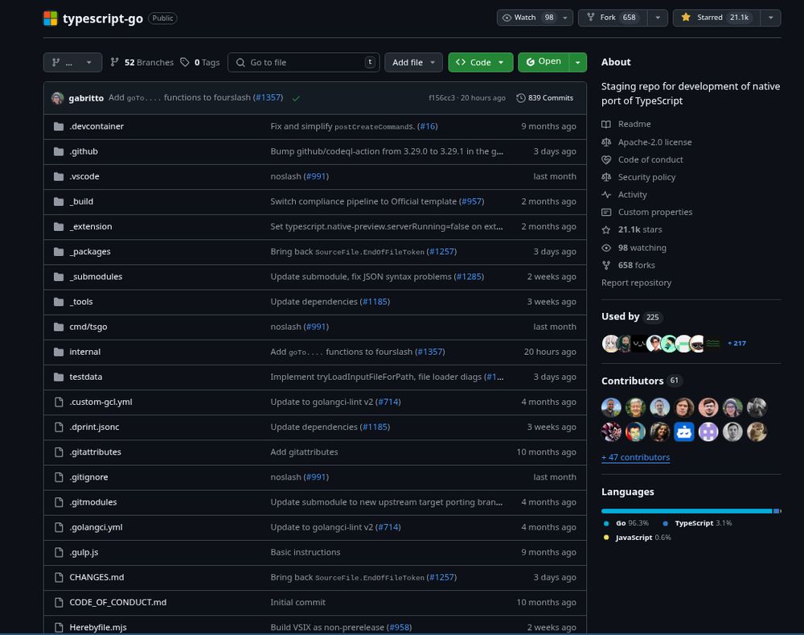Click the fork icon beside 658 forks

click(606, 266)
